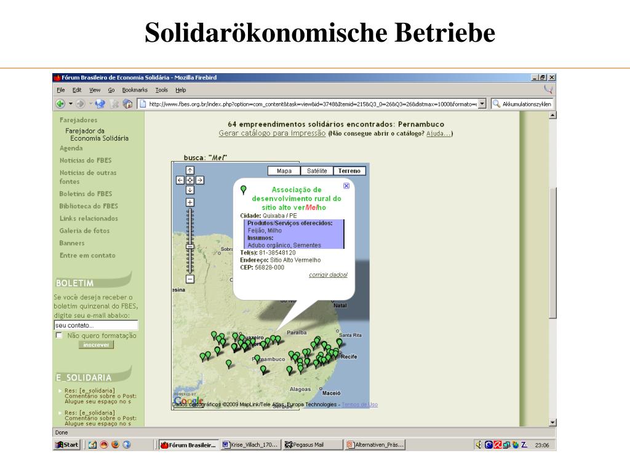The image size is (630, 472).
Task: Switch map to Mapa view
Action: point(284,171)
